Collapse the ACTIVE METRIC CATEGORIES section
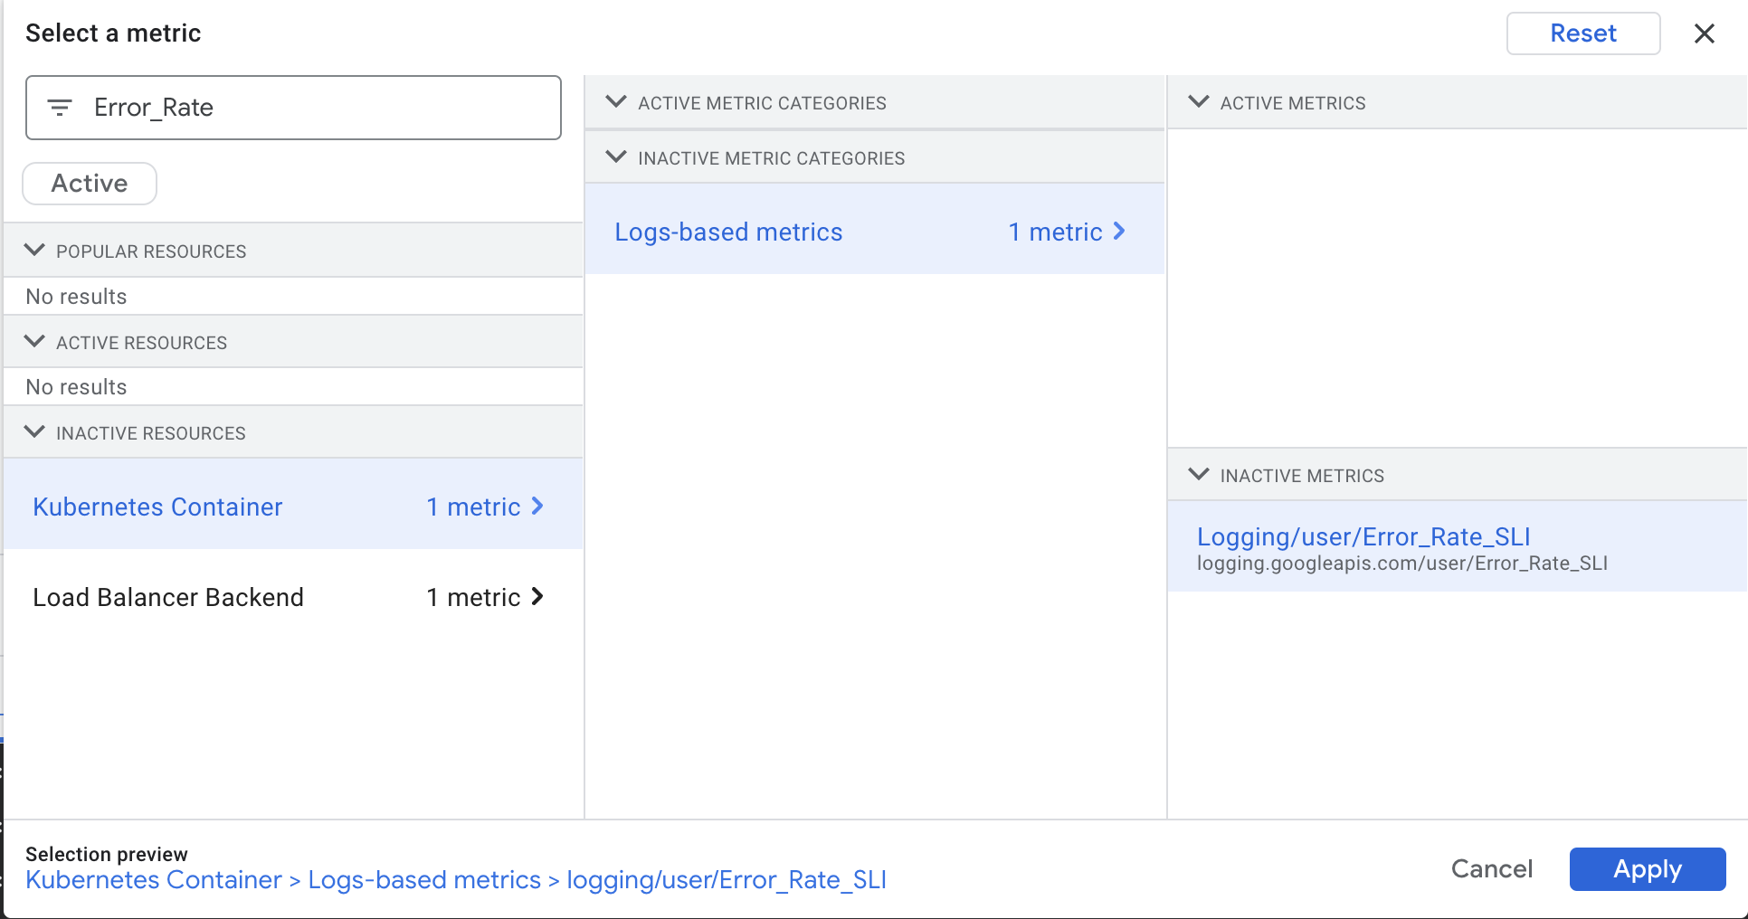1748x919 pixels. coord(616,102)
